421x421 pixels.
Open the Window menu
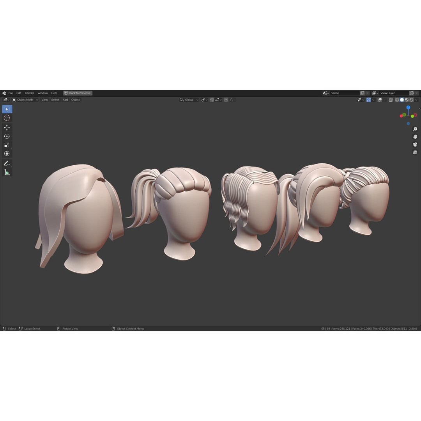[43, 93]
